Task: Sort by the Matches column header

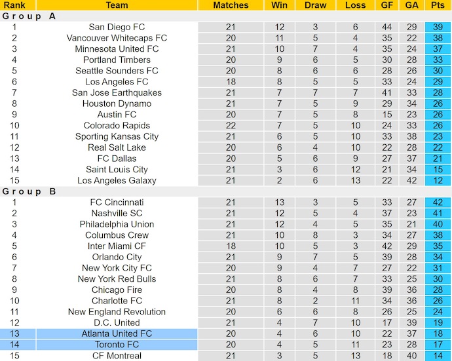Action: click(x=231, y=5)
